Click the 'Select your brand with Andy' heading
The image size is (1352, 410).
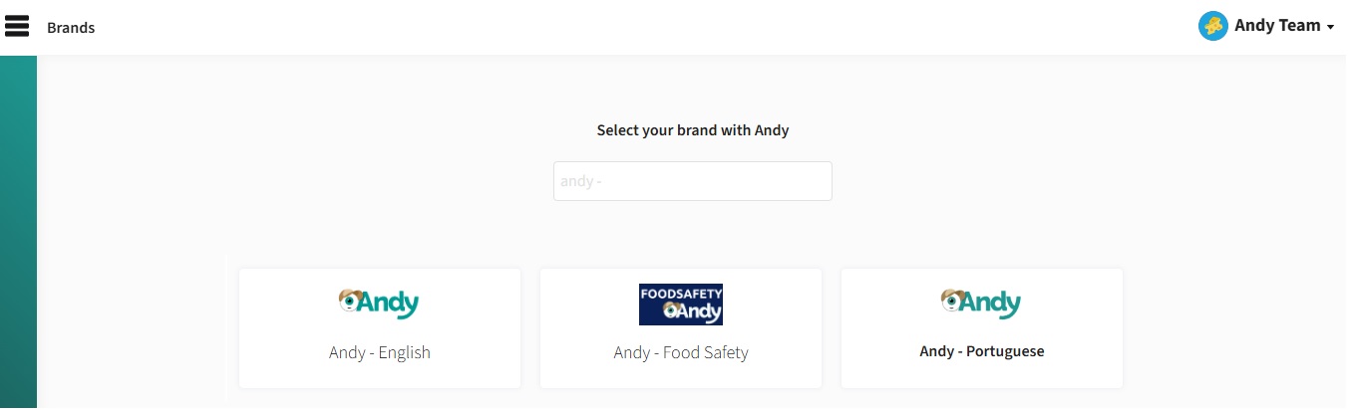tap(693, 130)
